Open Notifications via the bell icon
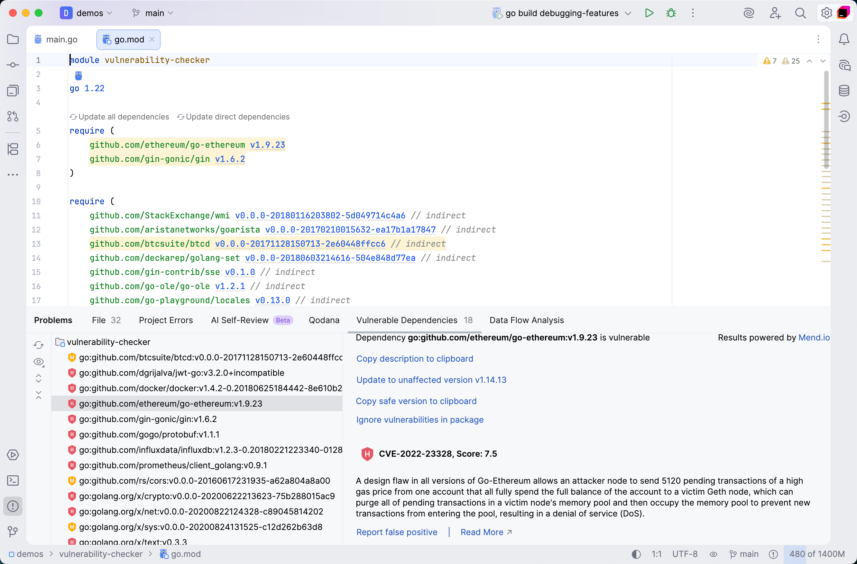857x564 pixels. click(844, 39)
